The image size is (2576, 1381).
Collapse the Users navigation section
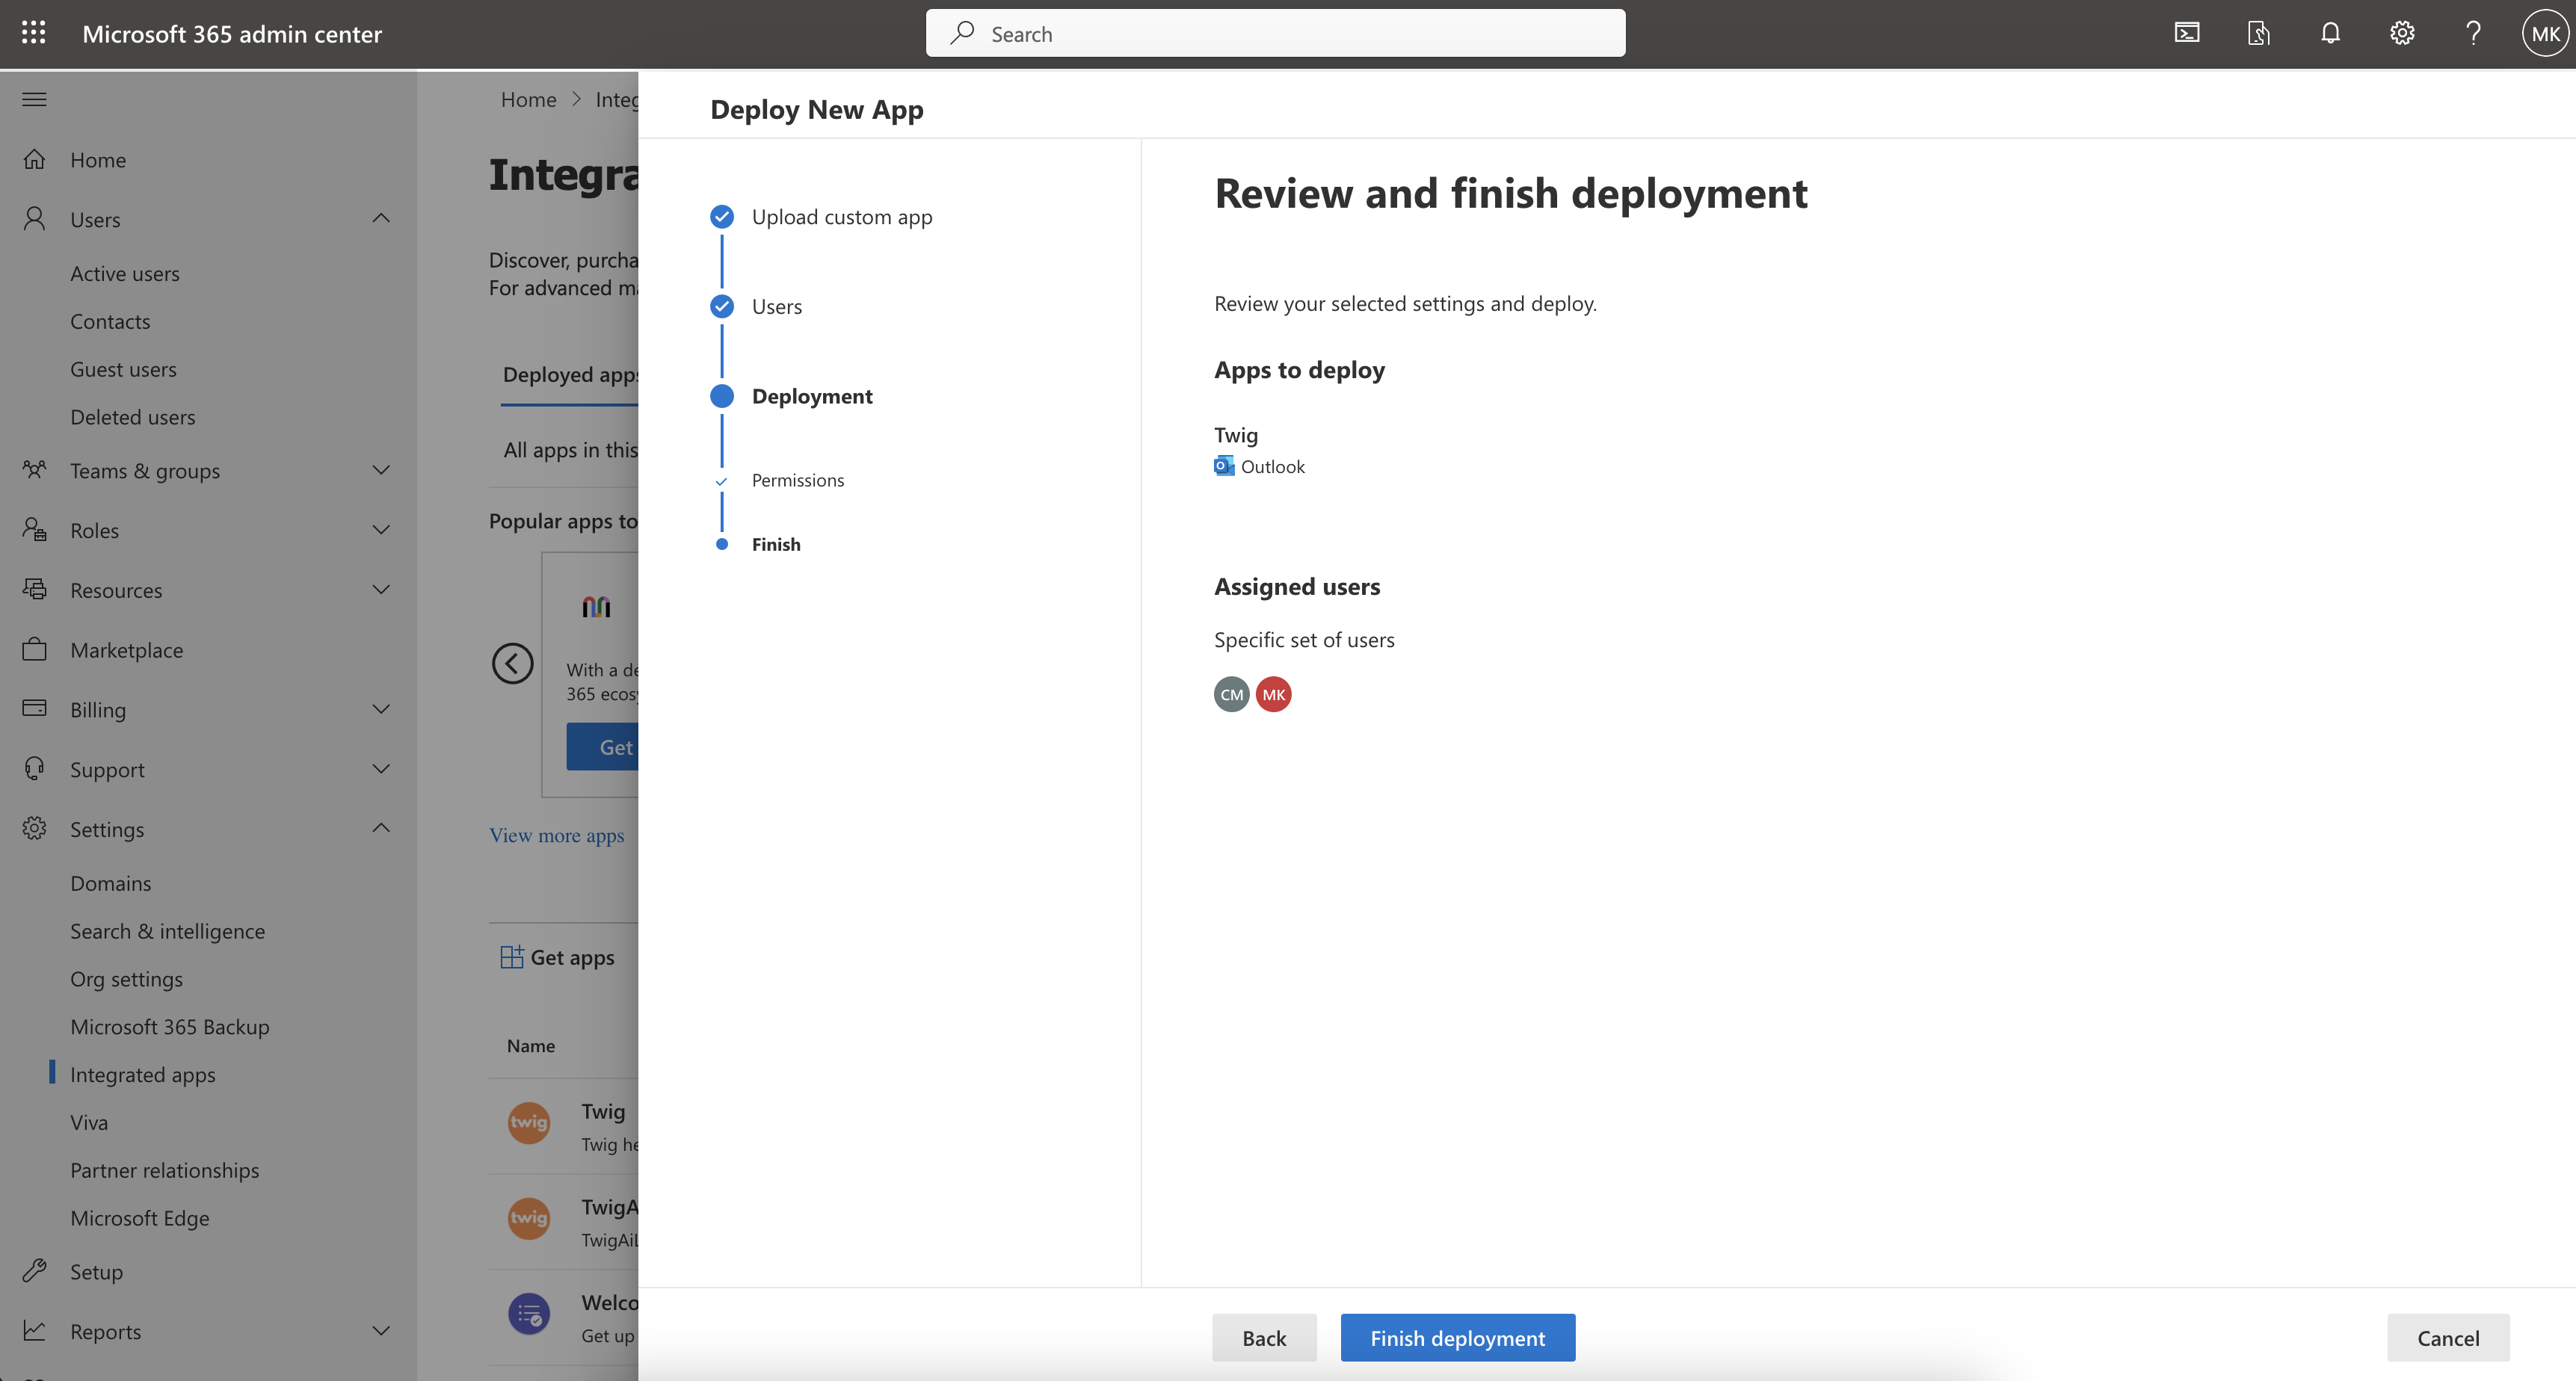pyautogui.click(x=381, y=219)
